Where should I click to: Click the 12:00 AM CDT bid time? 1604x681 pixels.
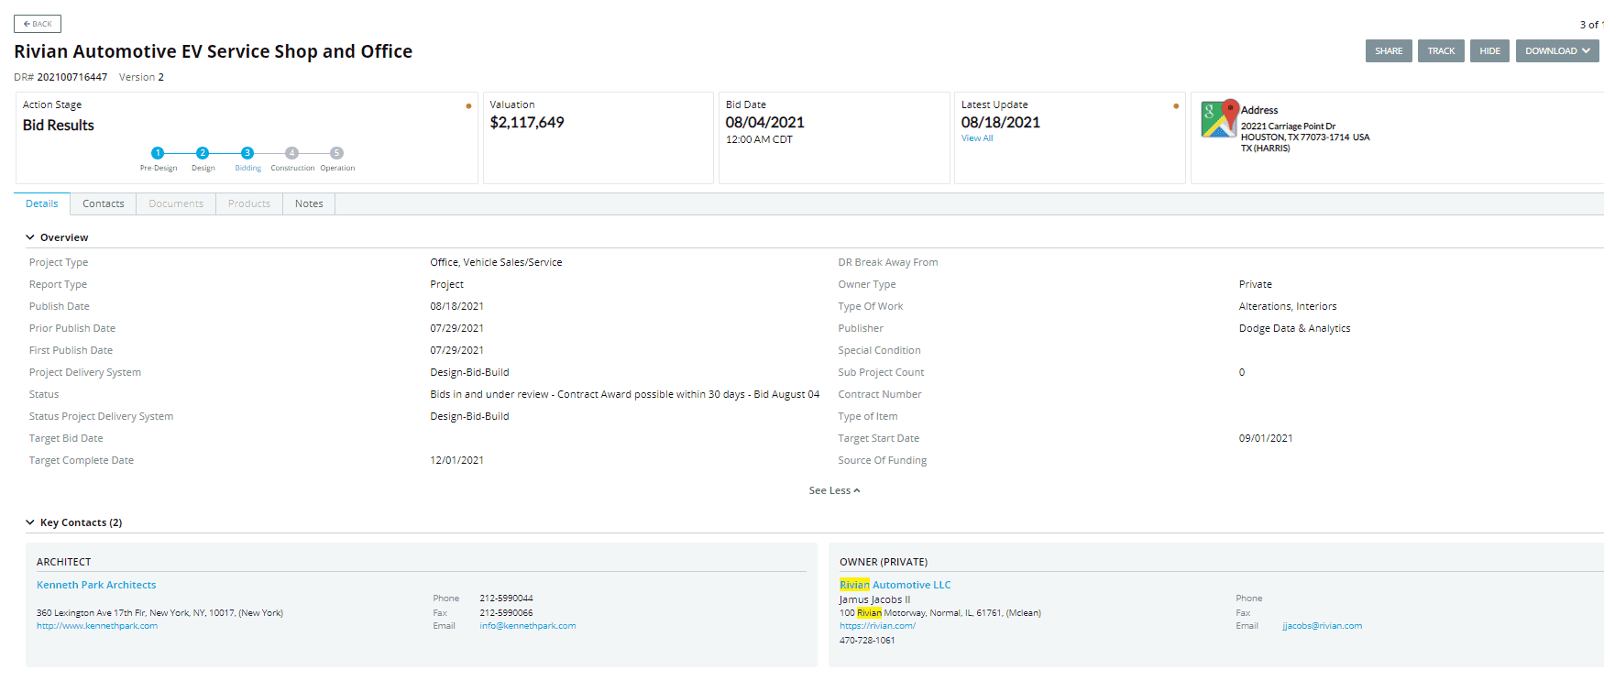point(759,139)
